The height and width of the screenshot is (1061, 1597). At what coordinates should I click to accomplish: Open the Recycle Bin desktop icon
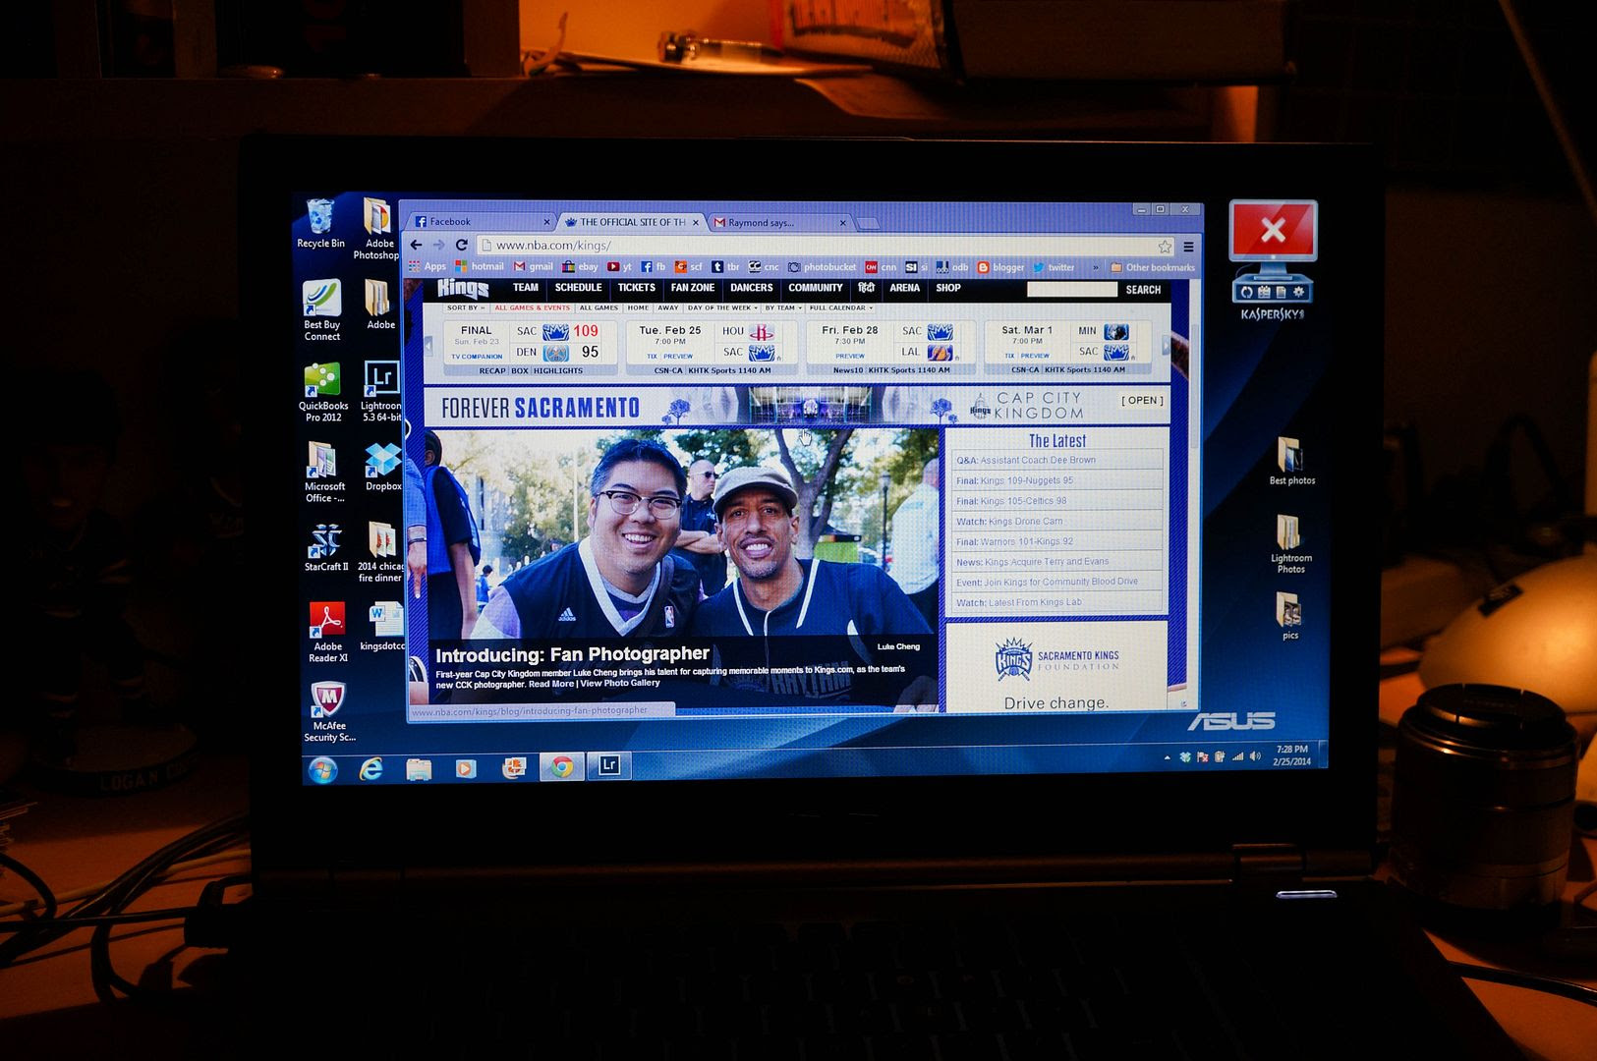320,224
